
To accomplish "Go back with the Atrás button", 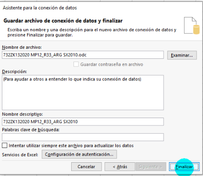I will pos(120,167).
